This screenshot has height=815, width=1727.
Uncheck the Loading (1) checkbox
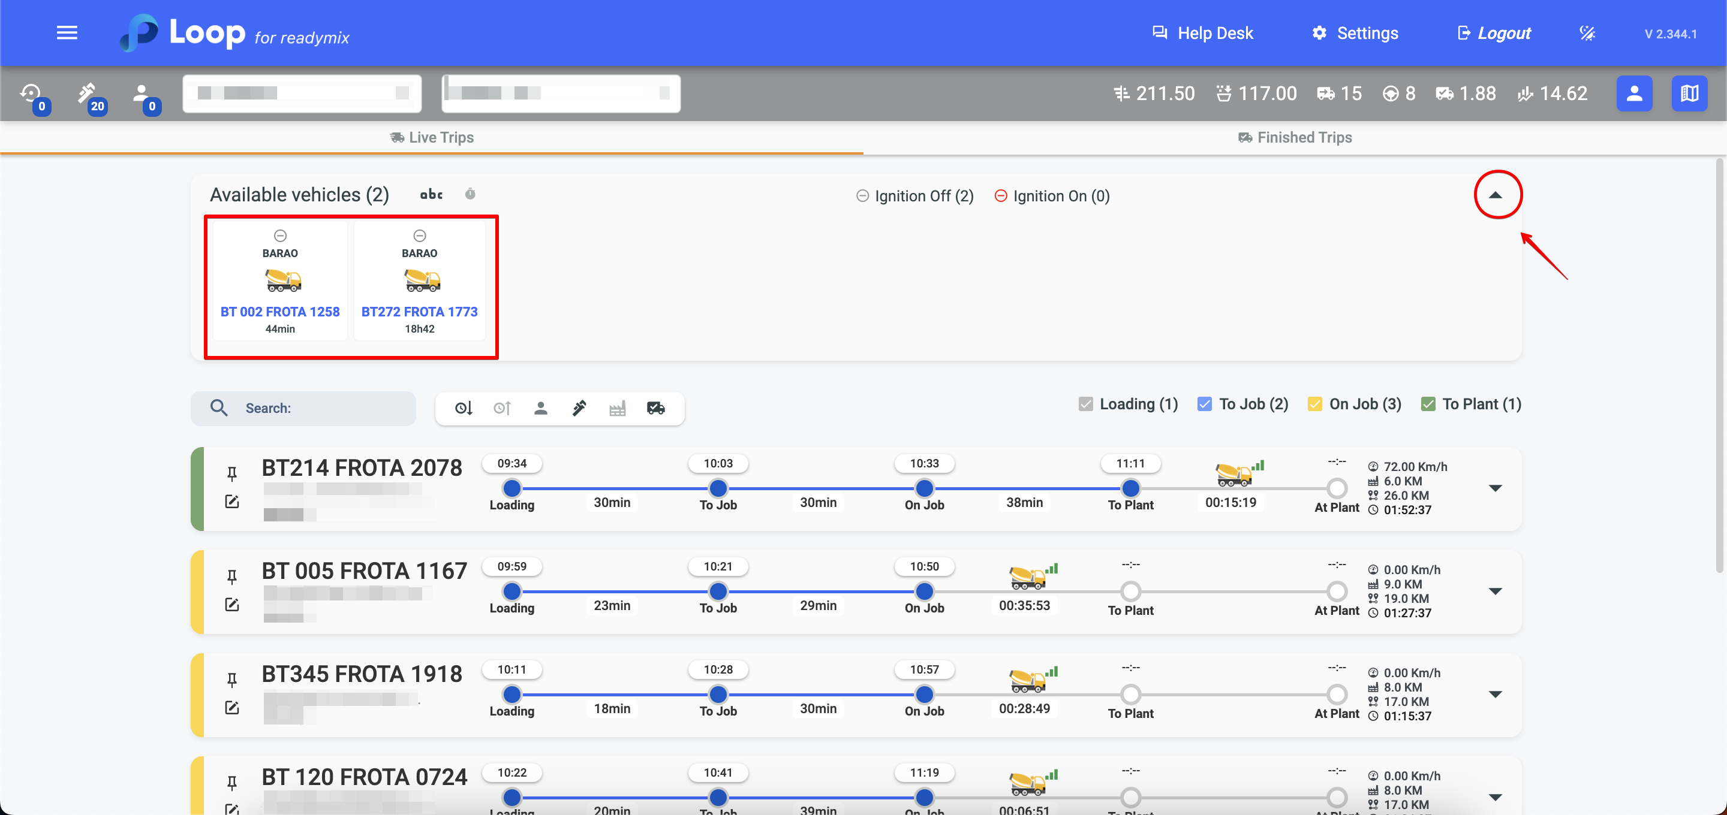[x=1085, y=404]
